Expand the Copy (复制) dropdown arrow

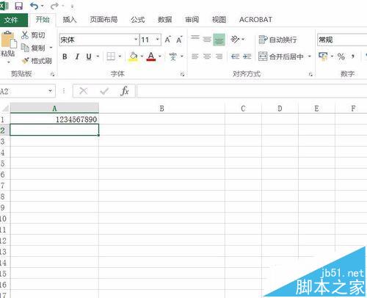click(x=51, y=48)
